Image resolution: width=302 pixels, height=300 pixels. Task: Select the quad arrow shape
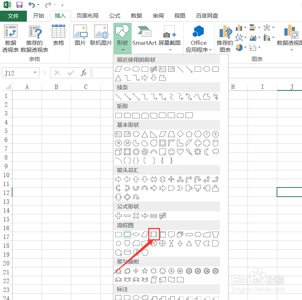171,179
